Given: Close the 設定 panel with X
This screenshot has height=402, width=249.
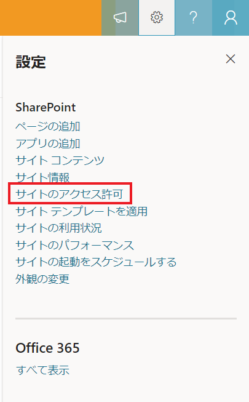Looking at the screenshot, I should (231, 59).
